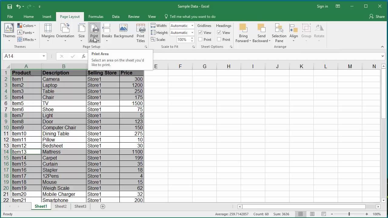Viewport: 388px width, 218px height.
Task: Open the Colors theme dropdown
Action: (27, 26)
